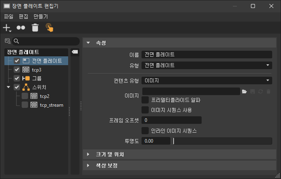Collapse the 속성 section
This screenshot has height=179, width=281.
[88, 43]
